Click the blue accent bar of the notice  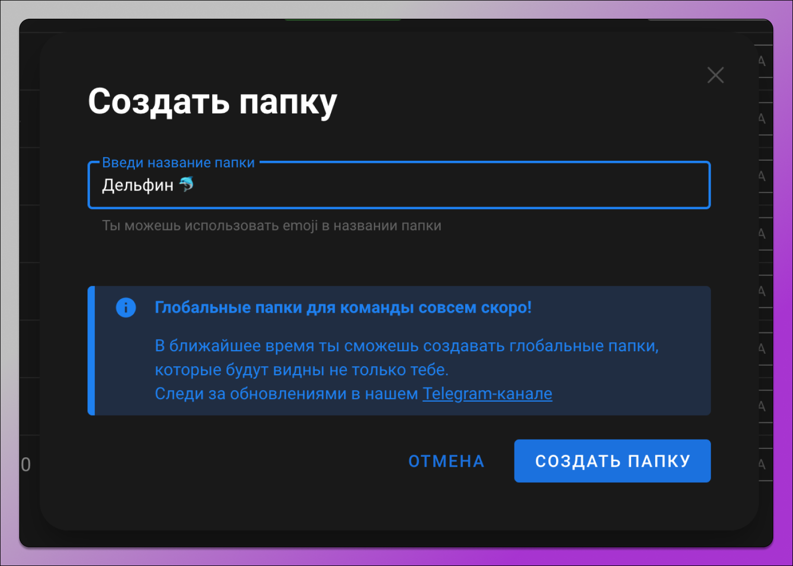[91, 350]
